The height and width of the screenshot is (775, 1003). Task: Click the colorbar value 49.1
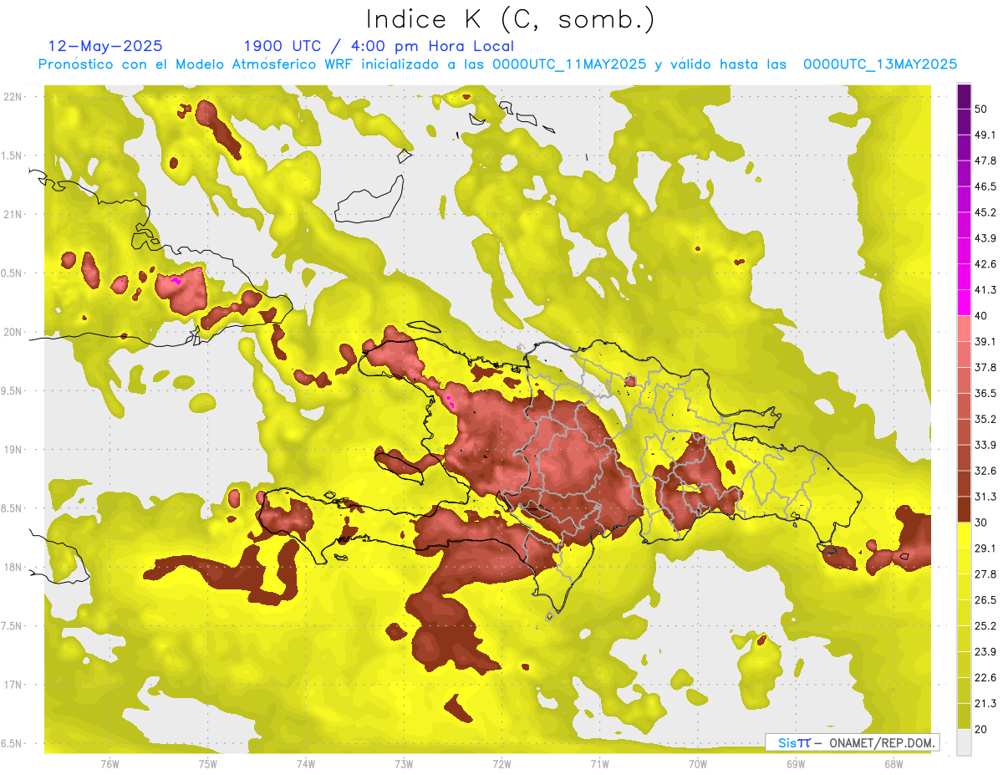tap(985, 135)
